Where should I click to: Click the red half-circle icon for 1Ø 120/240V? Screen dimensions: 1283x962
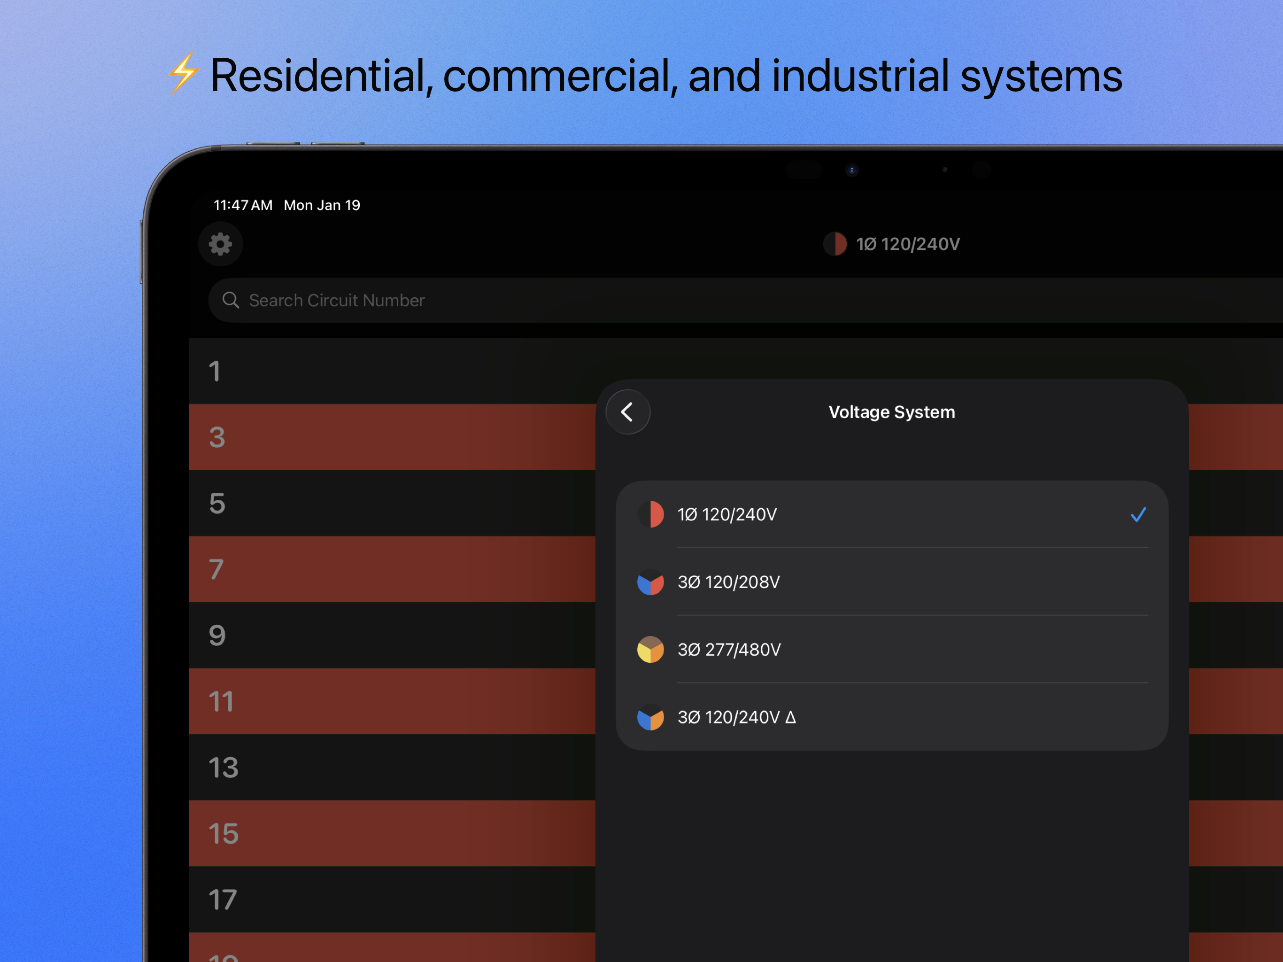coord(651,514)
